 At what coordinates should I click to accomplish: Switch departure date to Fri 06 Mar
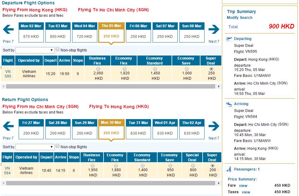tap(138, 32)
